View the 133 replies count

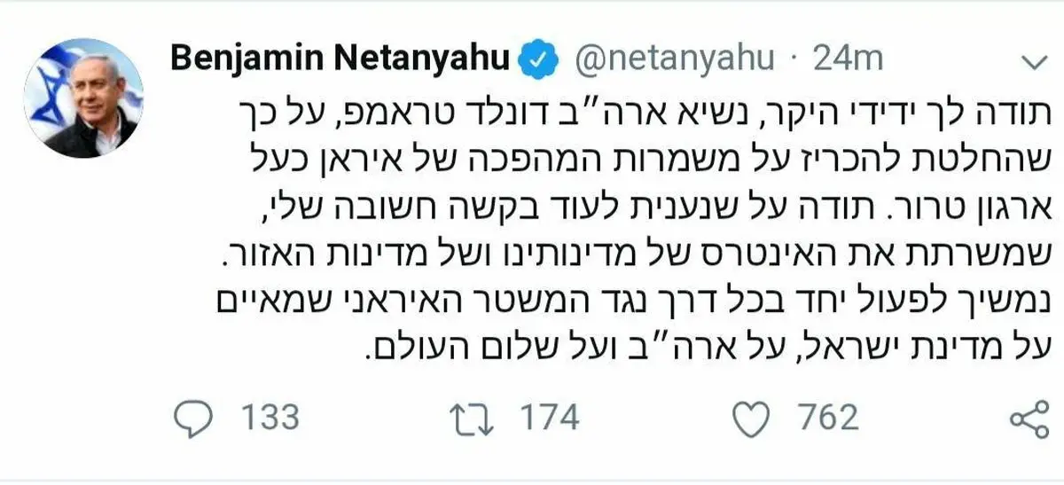click(x=270, y=418)
